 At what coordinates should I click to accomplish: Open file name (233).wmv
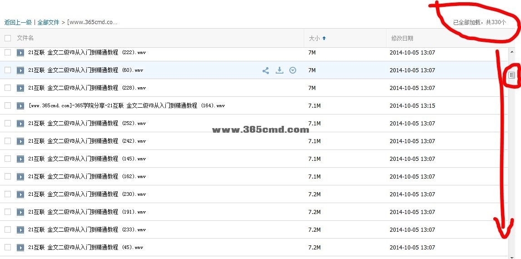[87, 230]
